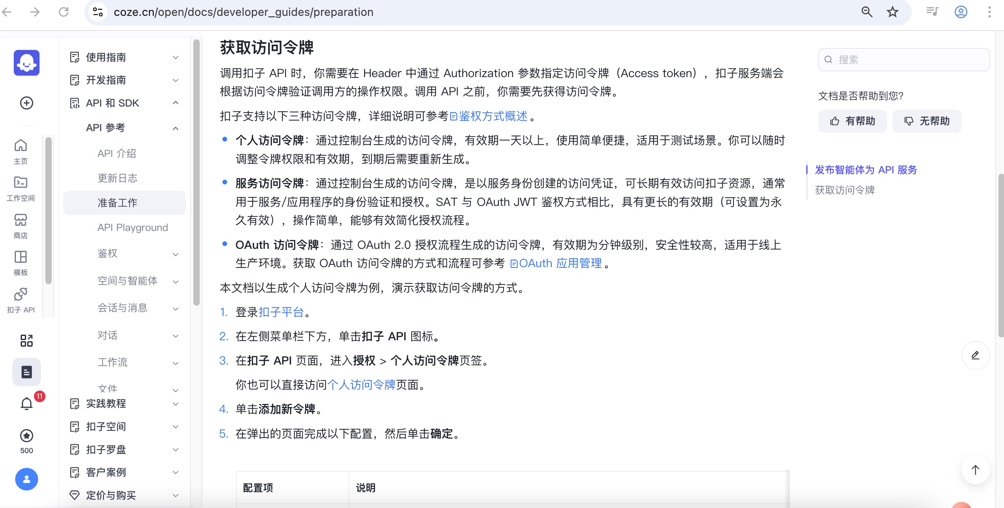The width and height of the screenshot is (1004, 508).
Task: Open the browser three-dot menu
Action: pyautogui.click(x=990, y=12)
